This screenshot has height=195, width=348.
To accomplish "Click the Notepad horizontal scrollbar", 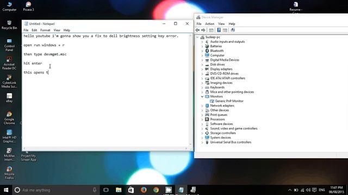I will coord(105,148).
